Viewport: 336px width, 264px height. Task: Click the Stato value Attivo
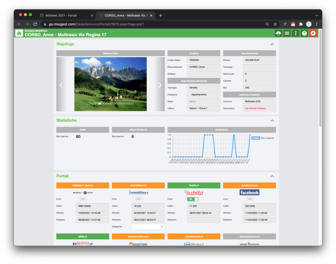click(x=204, y=102)
